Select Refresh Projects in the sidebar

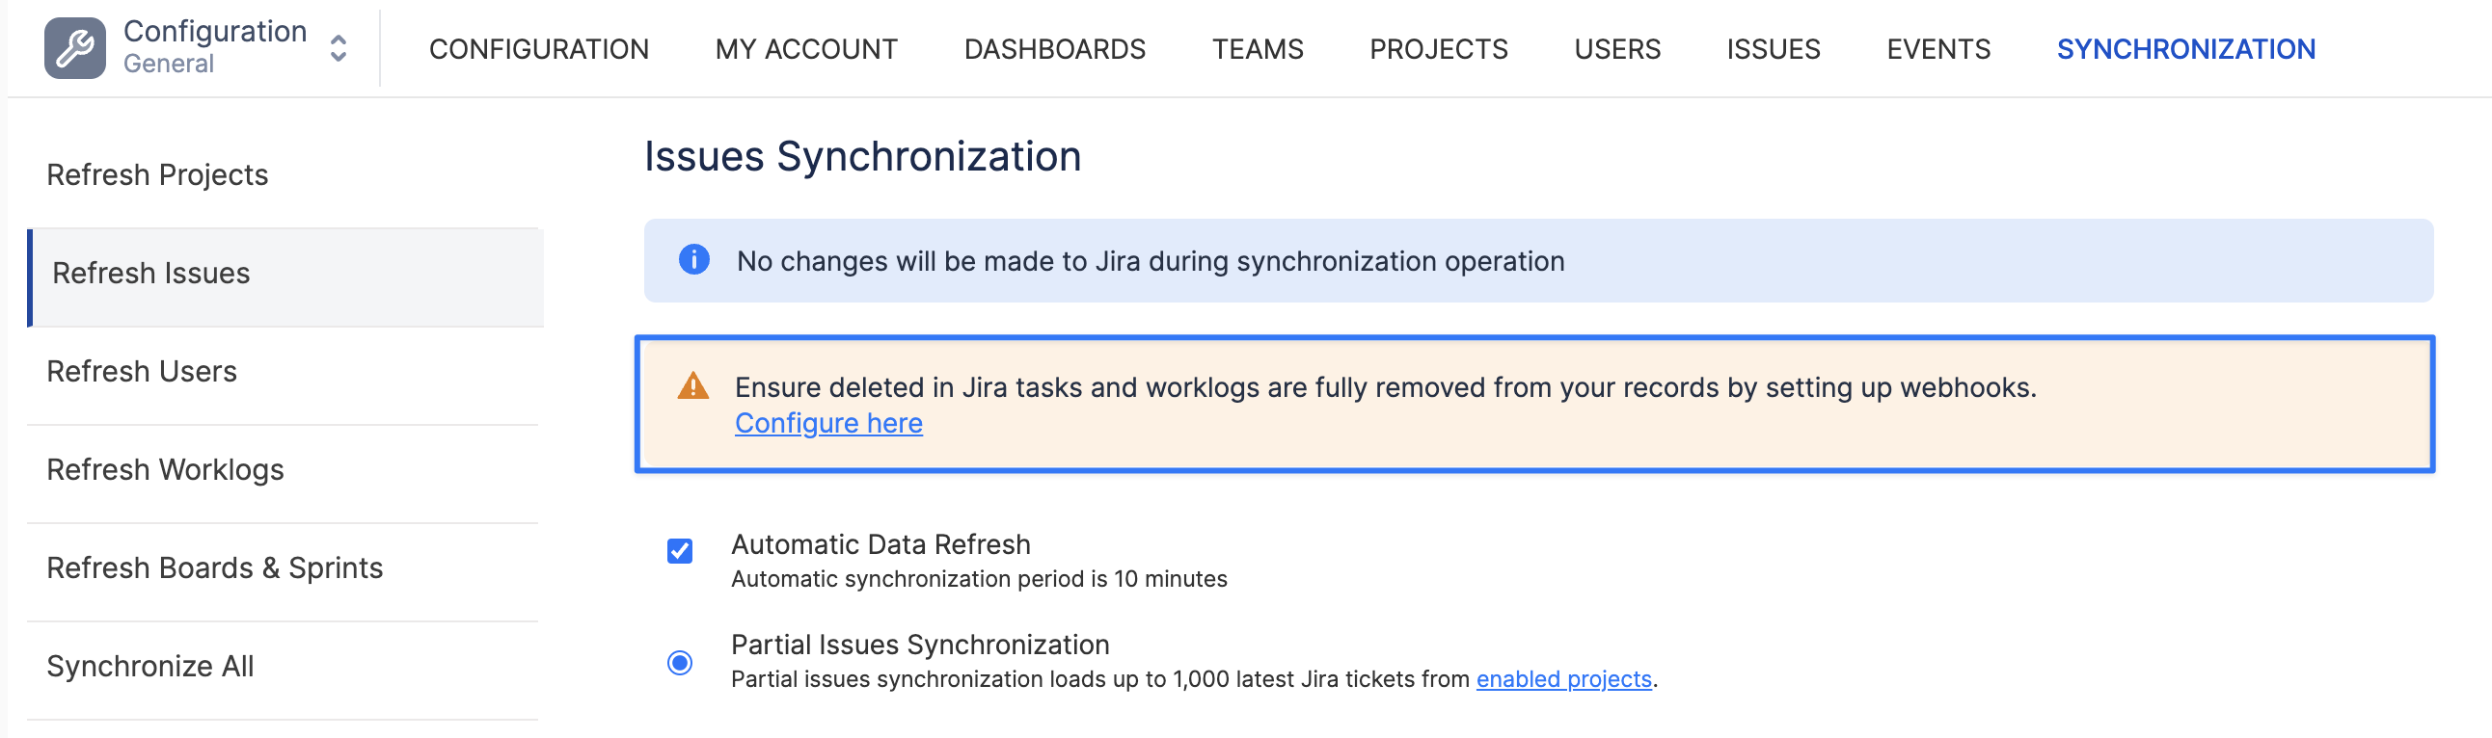click(158, 174)
